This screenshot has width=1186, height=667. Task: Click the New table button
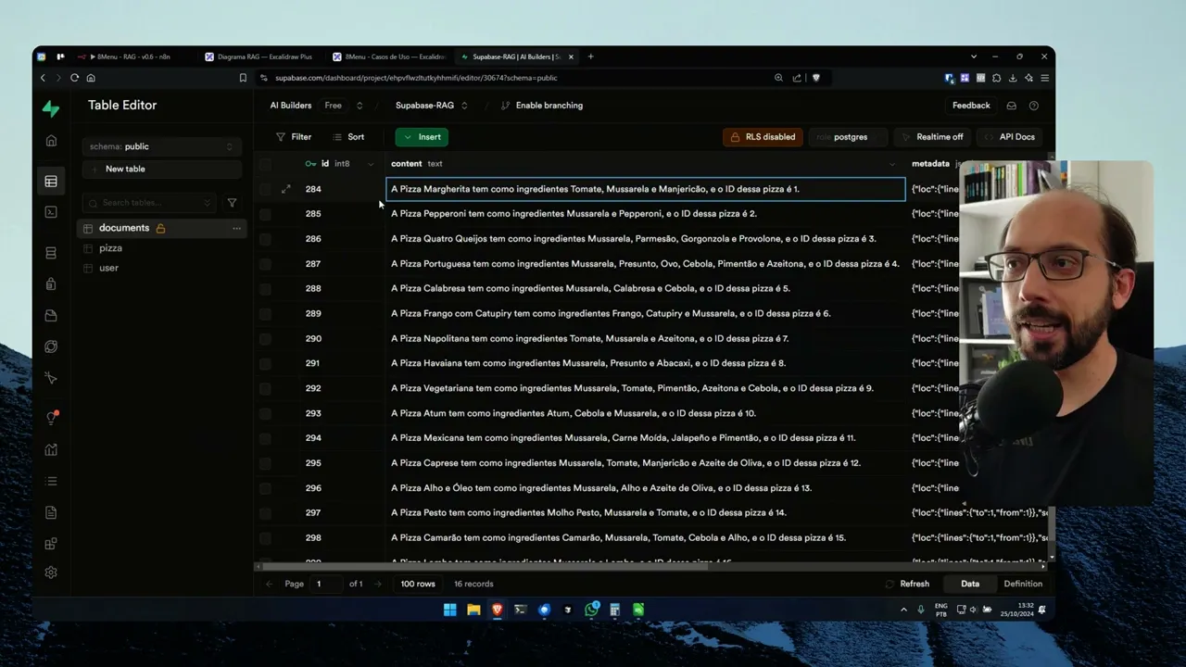click(x=161, y=170)
